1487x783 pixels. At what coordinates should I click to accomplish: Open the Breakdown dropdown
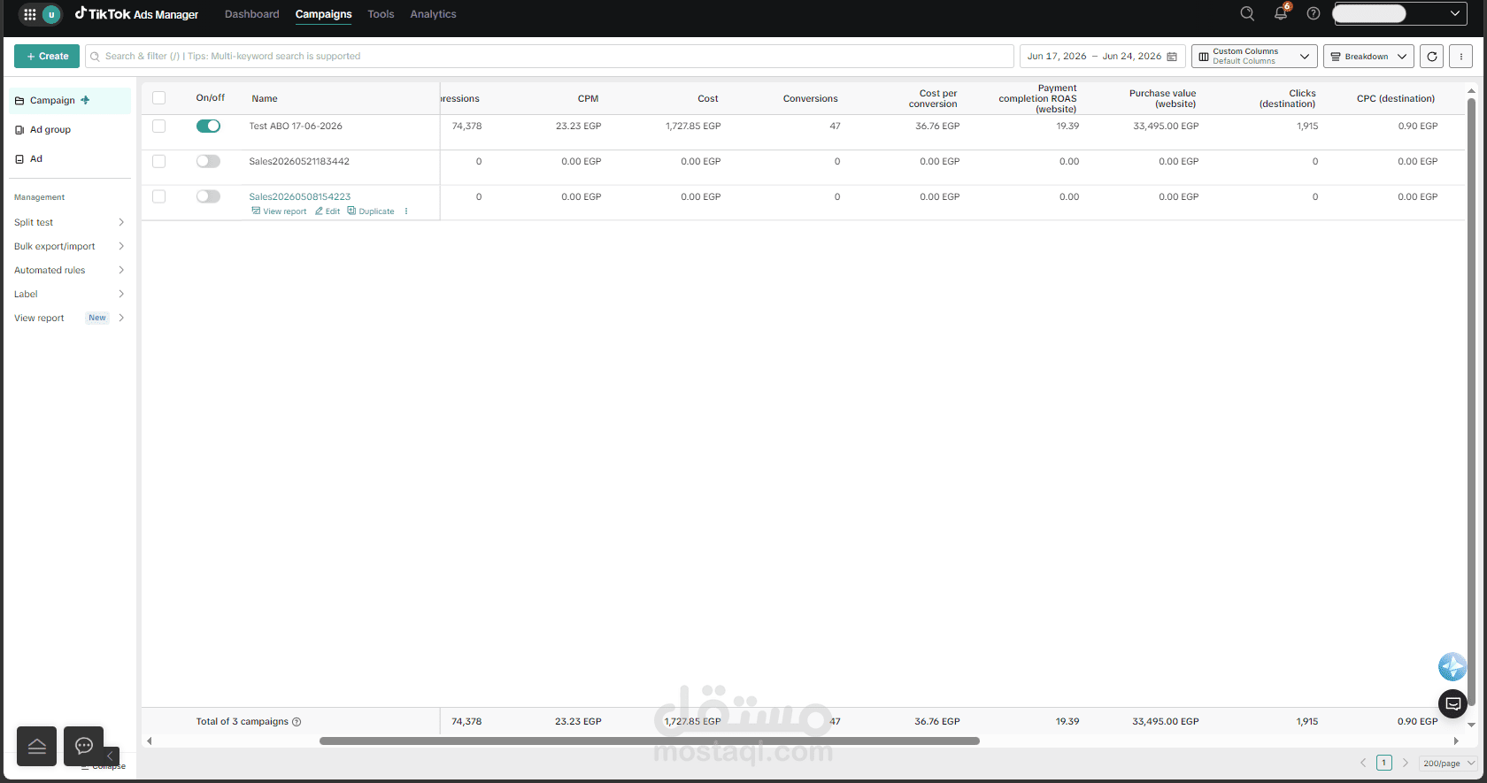pyautogui.click(x=1368, y=56)
